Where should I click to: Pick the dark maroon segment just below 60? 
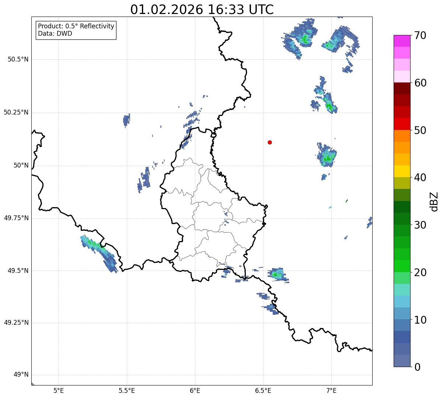tap(402, 88)
